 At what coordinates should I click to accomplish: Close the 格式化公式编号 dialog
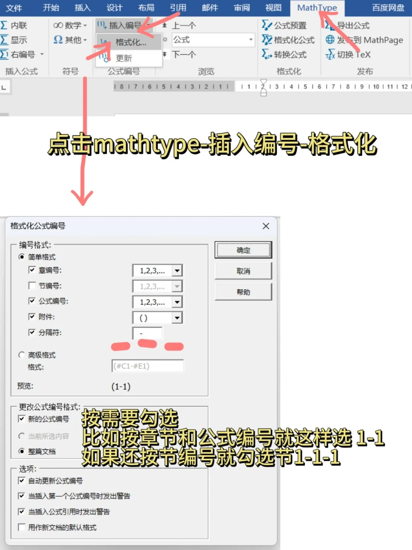[x=266, y=226]
